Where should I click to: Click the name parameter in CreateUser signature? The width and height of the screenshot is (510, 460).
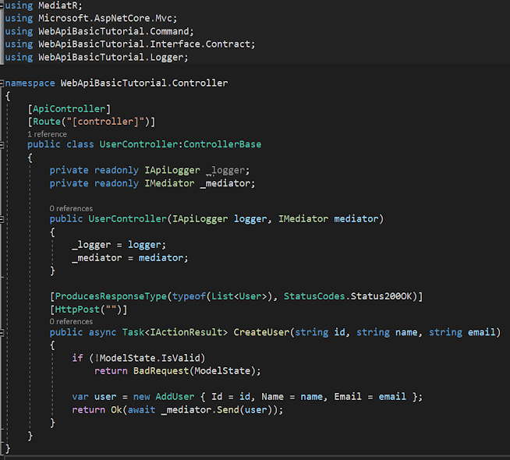pyautogui.click(x=406, y=333)
